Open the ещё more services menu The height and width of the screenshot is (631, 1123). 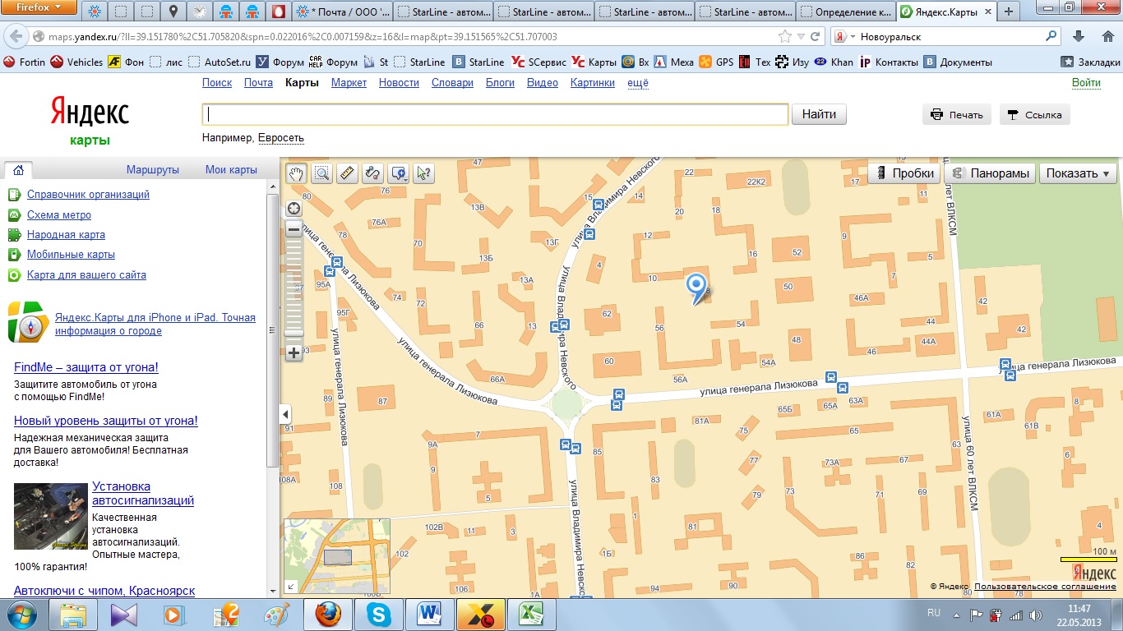pos(637,83)
